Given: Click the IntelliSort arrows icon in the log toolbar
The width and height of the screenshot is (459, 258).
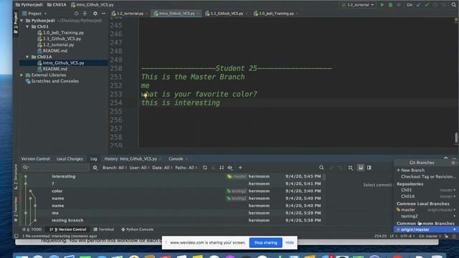Looking at the screenshot, I should (222, 168).
